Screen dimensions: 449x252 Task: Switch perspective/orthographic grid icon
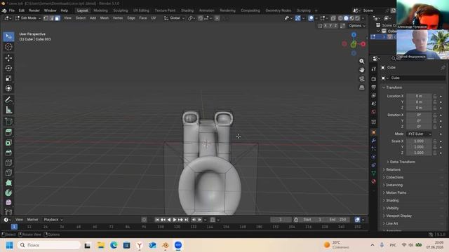coord(362,87)
